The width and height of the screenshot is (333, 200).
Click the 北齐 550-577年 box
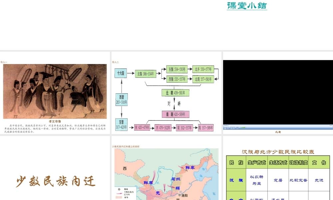(203, 69)
